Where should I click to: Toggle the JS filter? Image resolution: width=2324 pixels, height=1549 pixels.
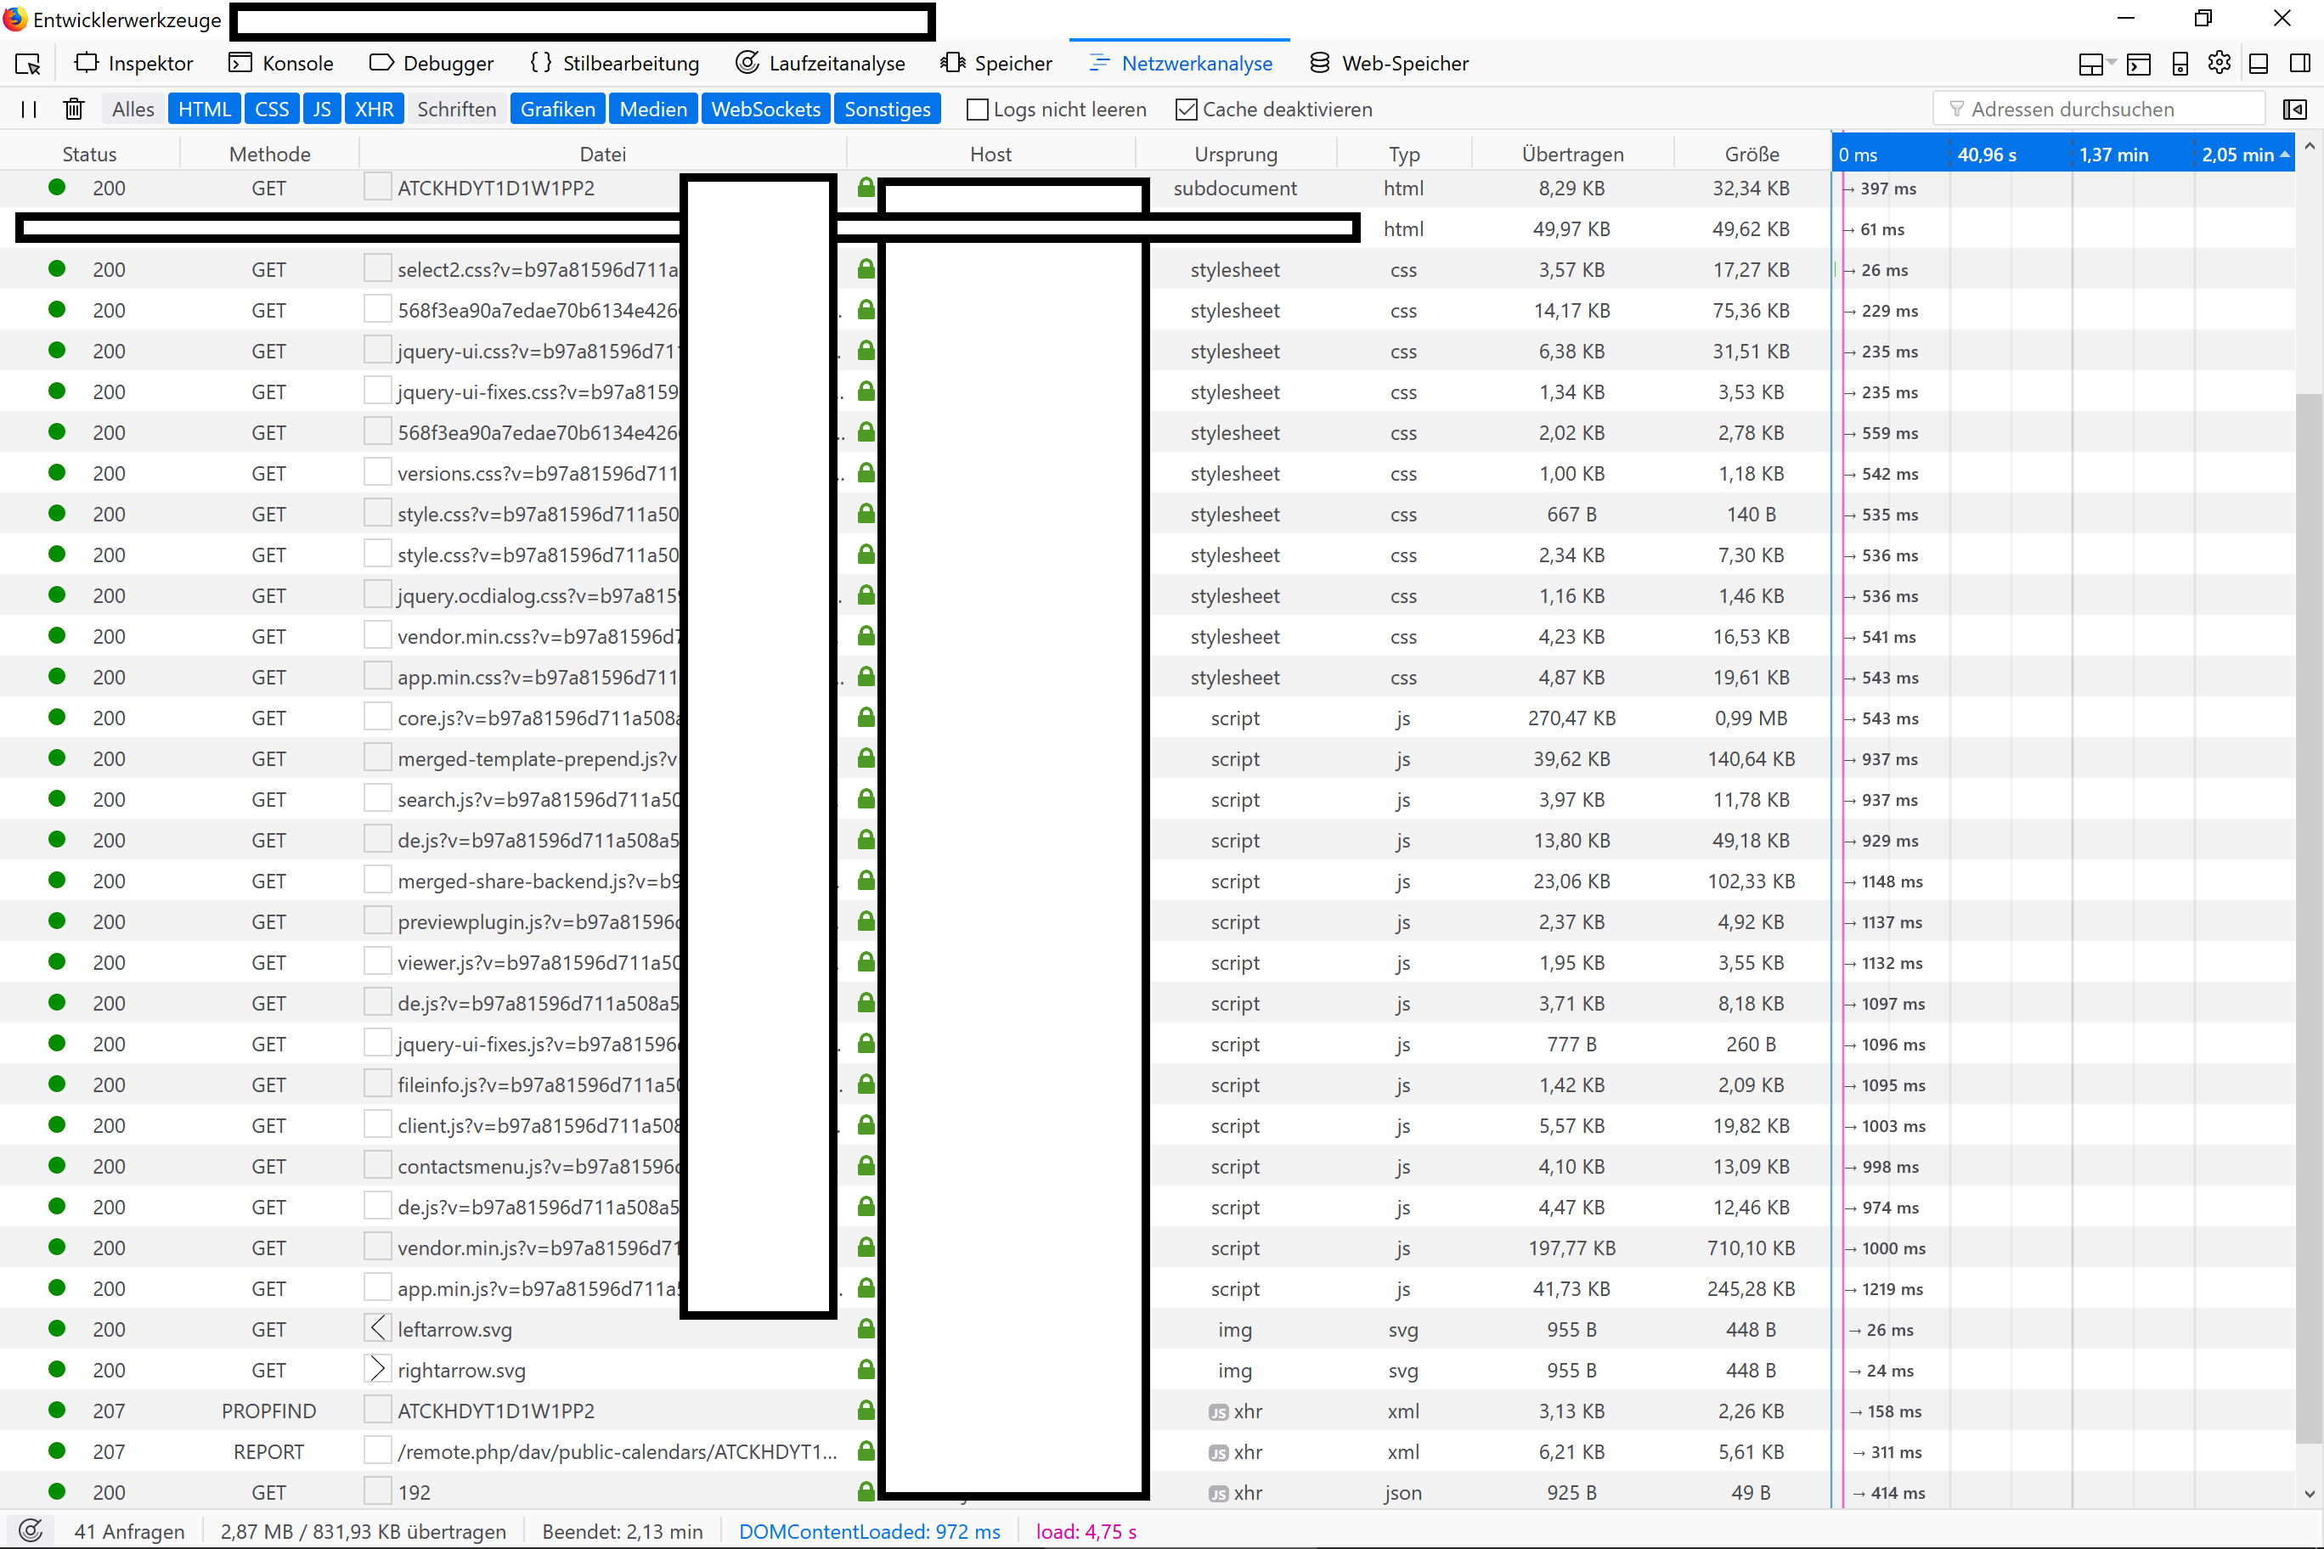322,110
